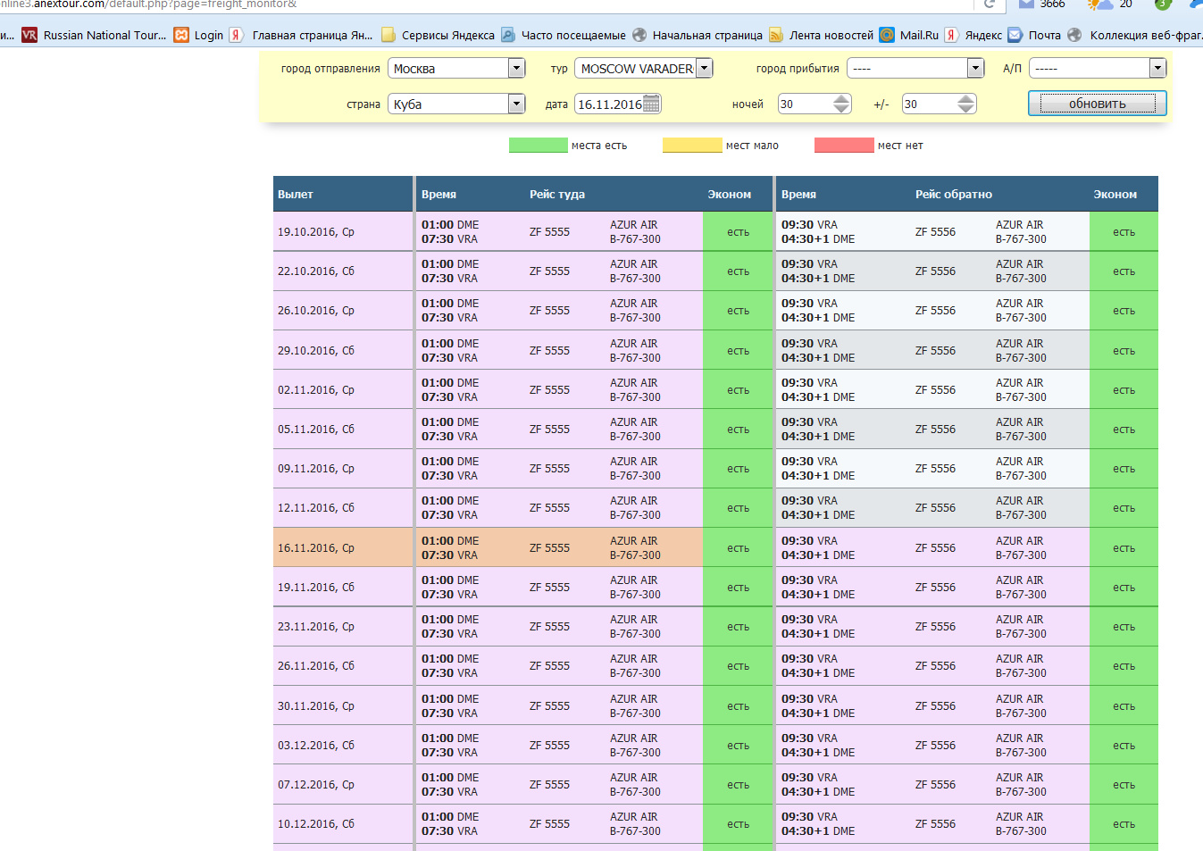Open the А/П airport dropdown
Viewport: 1203px width, 851px height.
coord(1157,69)
